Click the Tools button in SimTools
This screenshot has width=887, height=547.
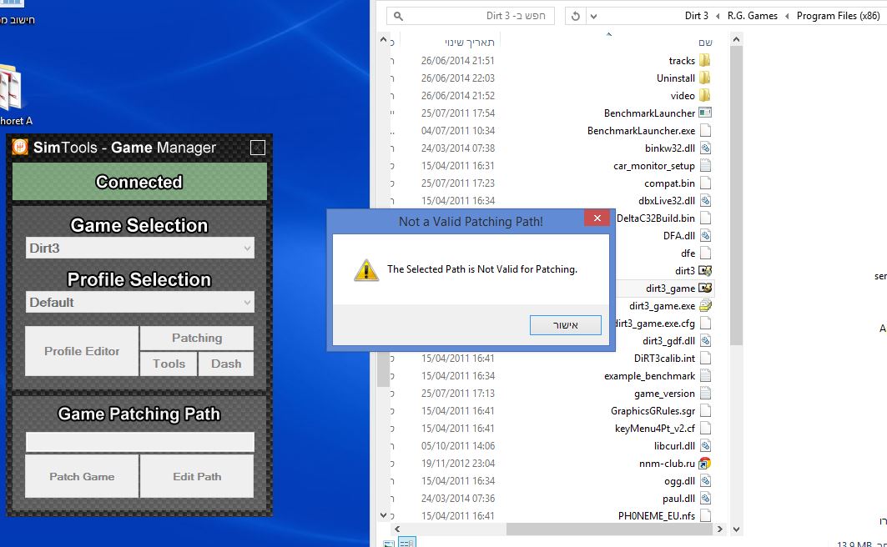point(169,364)
